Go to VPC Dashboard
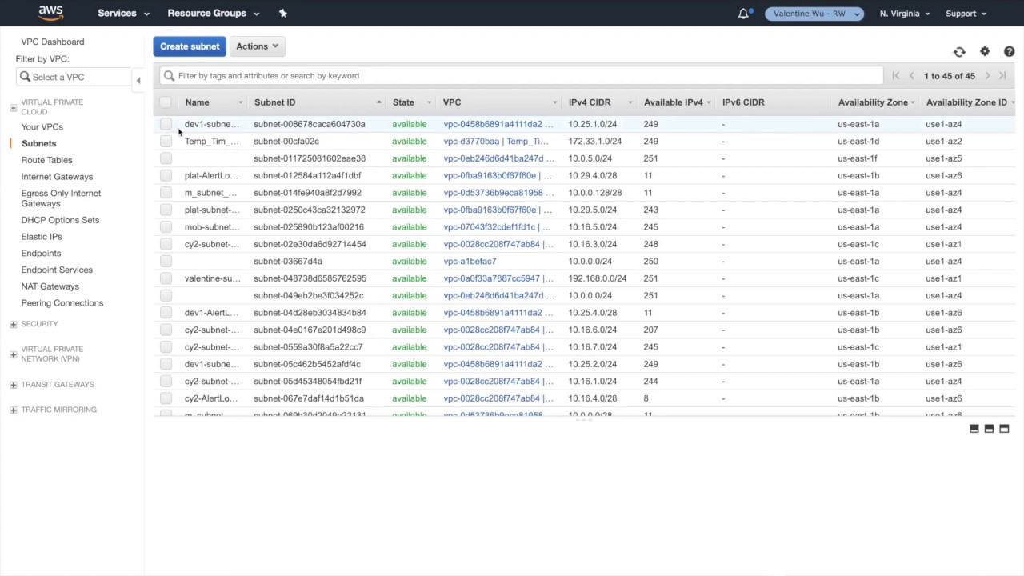The height and width of the screenshot is (576, 1024). pos(53,42)
